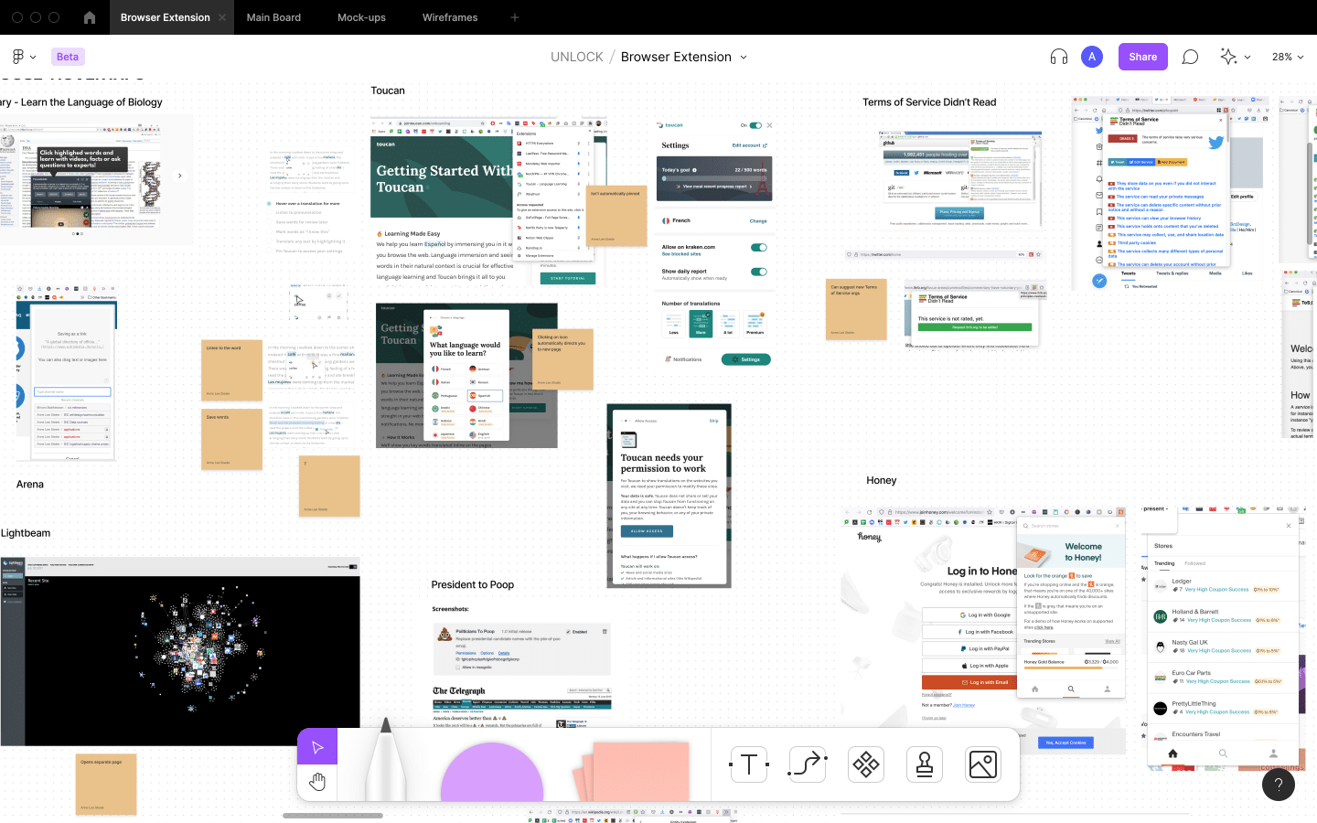The image size is (1317, 823).
Task: Select the 'Isn't automatically pinned' sticky note
Action: [x=616, y=217]
